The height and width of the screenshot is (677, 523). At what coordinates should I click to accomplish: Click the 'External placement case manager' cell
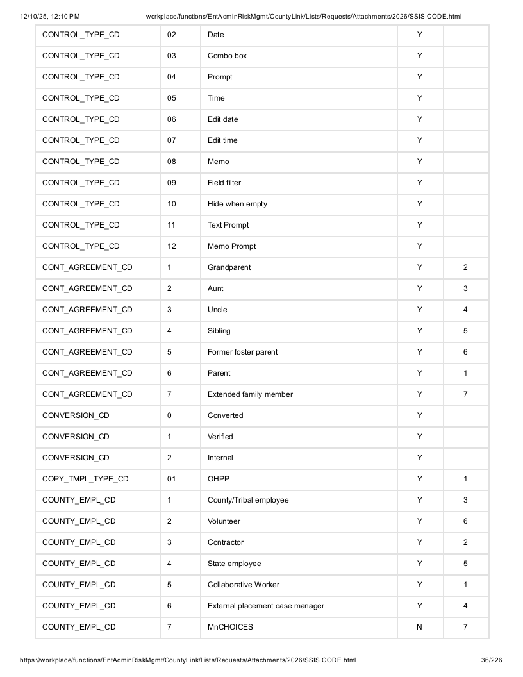(x=299, y=606)
